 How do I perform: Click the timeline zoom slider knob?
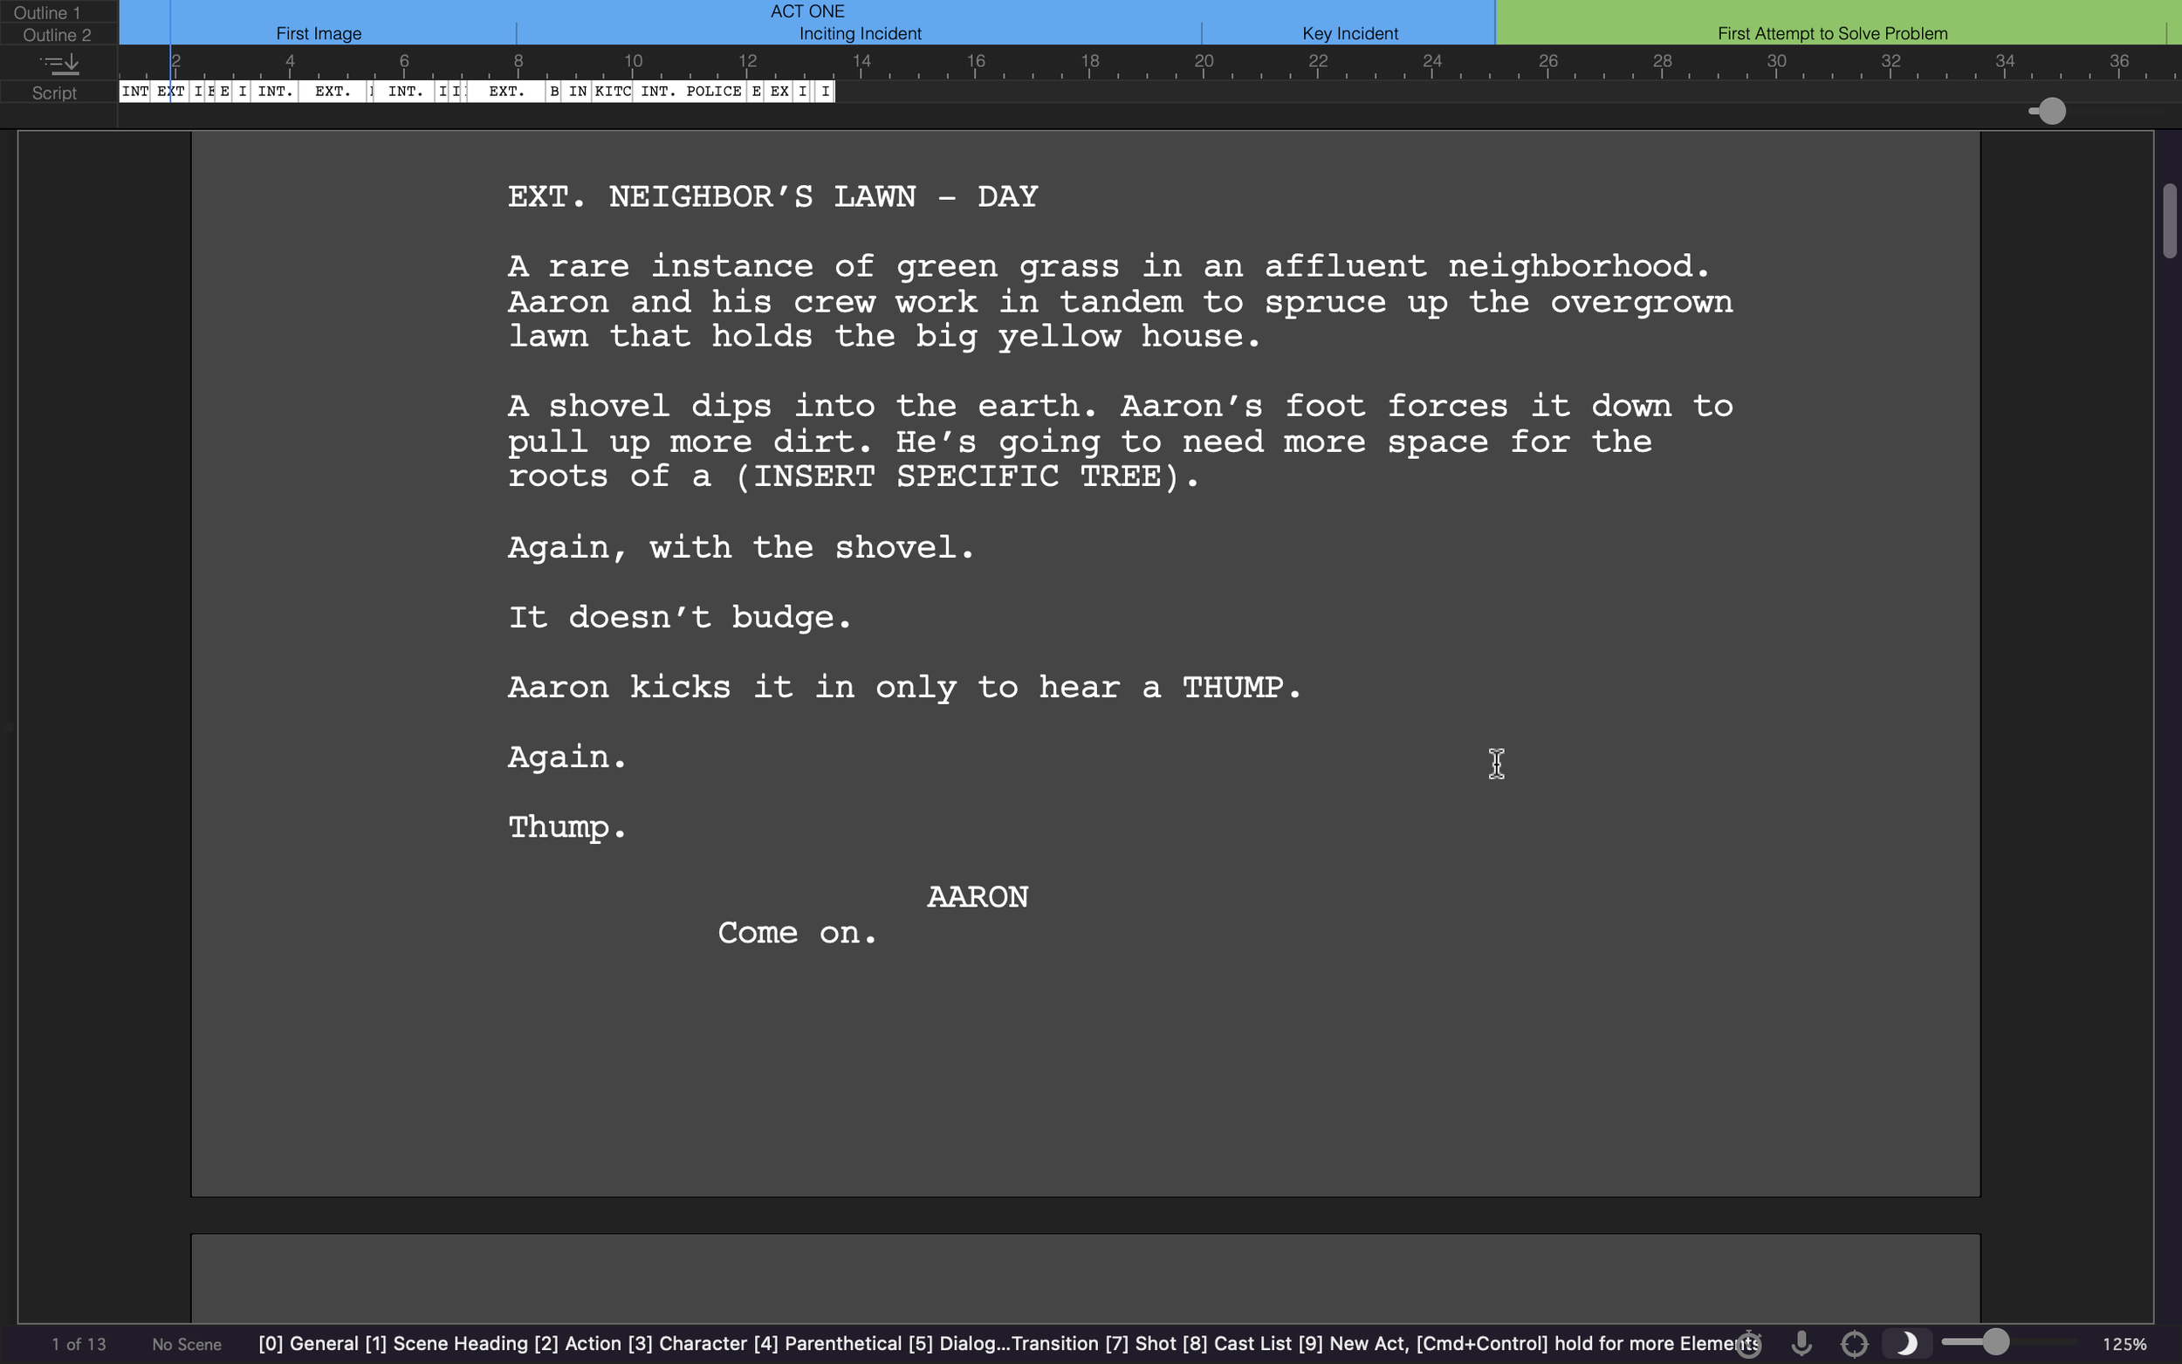point(2051,111)
